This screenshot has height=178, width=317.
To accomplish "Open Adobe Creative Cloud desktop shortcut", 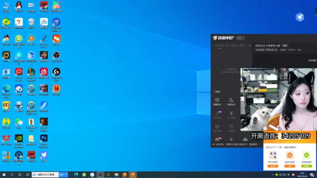I will point(19,74).
